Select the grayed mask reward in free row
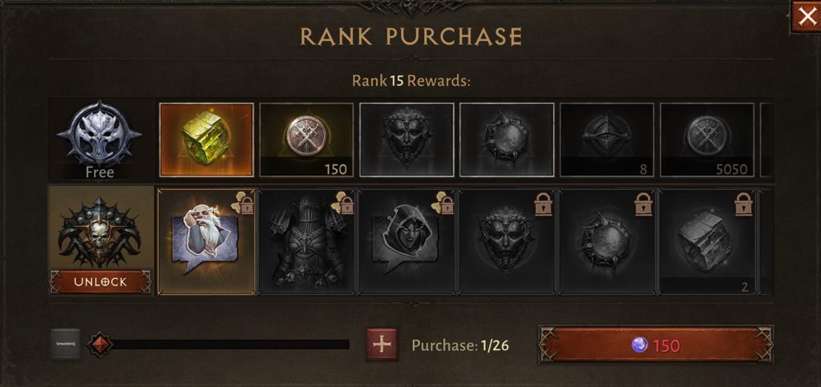The image size is (821, 387). click(406, 139)
